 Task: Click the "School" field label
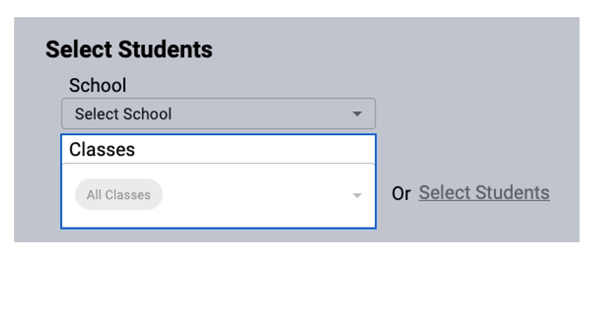(x=98, y=85)
